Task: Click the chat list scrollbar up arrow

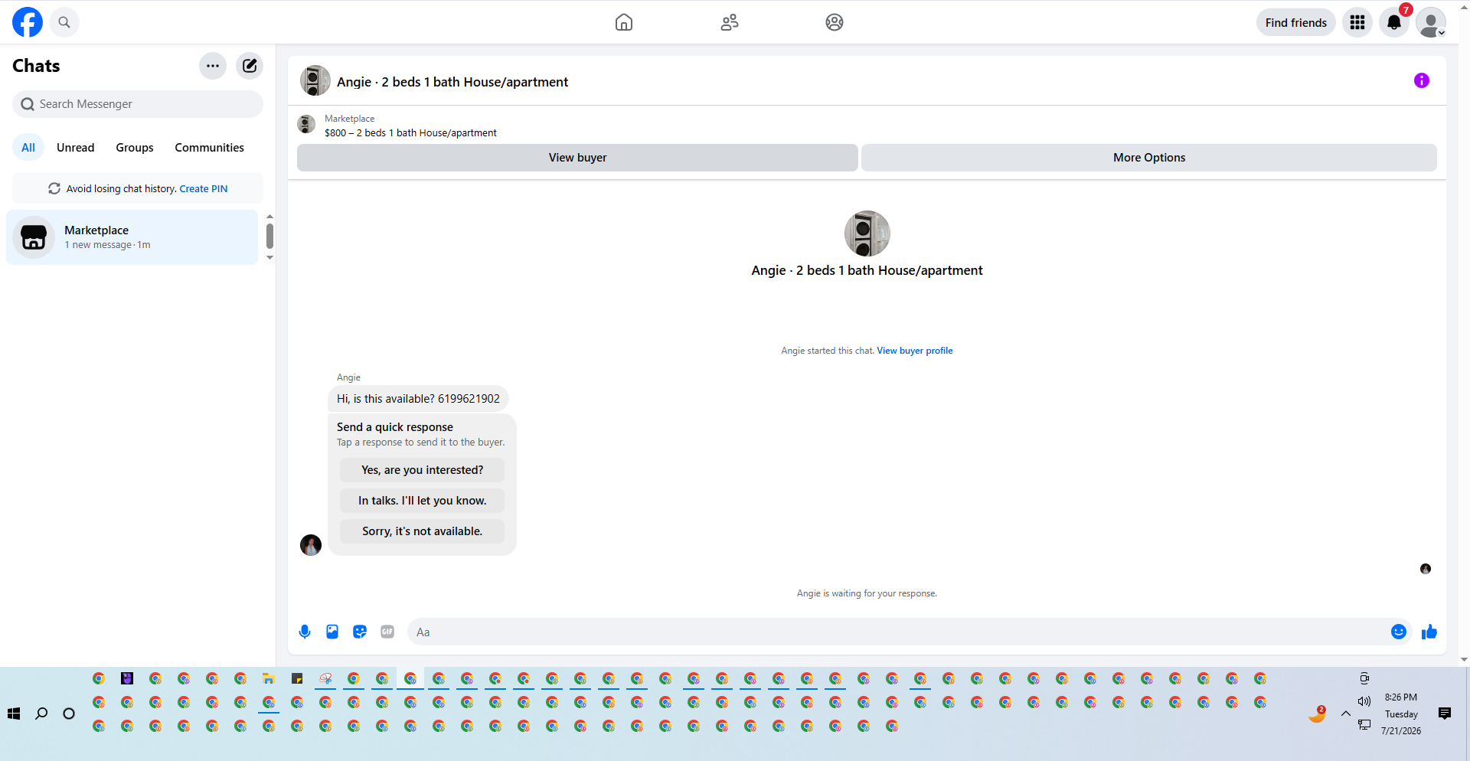Action: click(269, 217)
